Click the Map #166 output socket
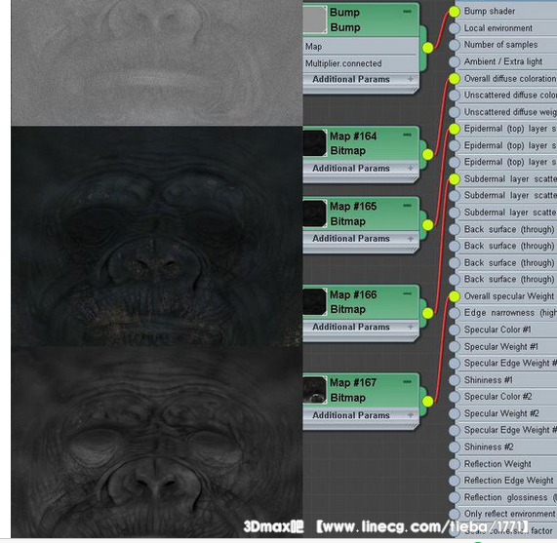Image resolution: width=557 pixels, height=543 pixels. coord(428,313)
